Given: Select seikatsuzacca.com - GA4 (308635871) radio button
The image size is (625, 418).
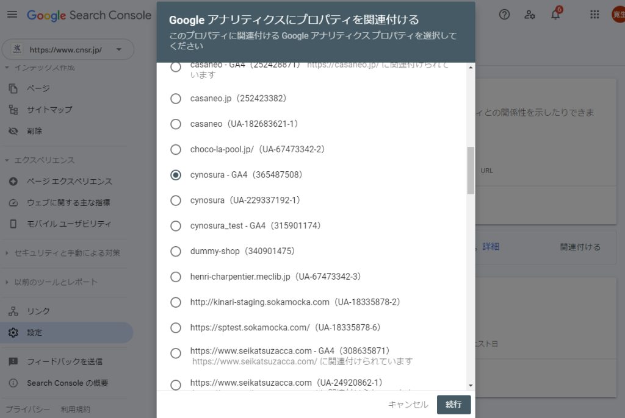Looking at the screenshot, I should coord(175,353).
